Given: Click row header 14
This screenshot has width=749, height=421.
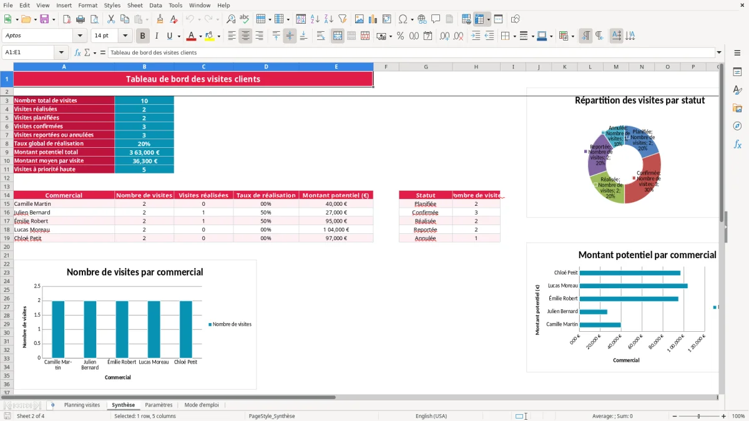Looking at the screenshot, I should (x=7, y=195).
